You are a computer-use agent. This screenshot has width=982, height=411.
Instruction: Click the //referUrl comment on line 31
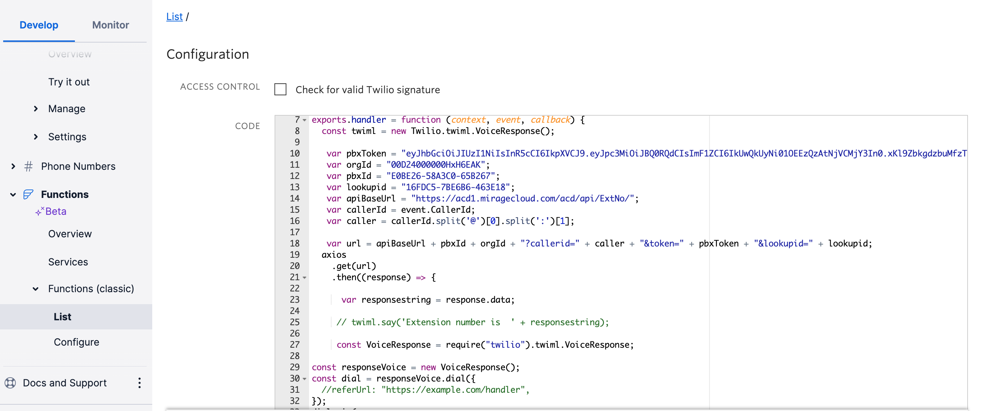(425, 390)
